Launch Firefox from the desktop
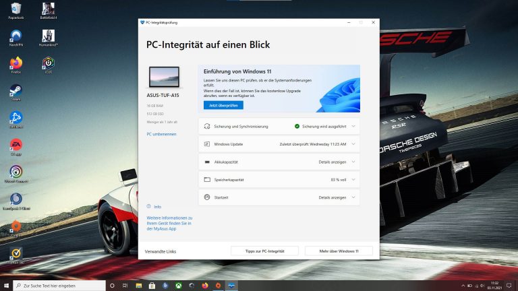This screenshot has height=291, width=518. click(16, 63)
